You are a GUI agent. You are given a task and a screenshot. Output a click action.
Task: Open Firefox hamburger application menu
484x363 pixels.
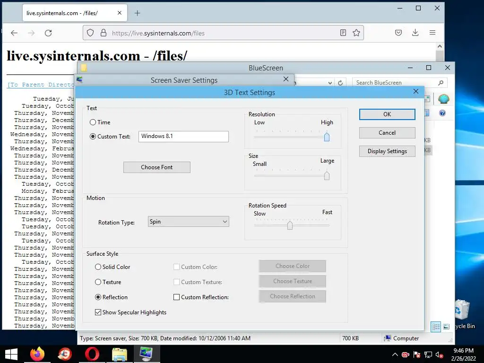coord(432,33)
